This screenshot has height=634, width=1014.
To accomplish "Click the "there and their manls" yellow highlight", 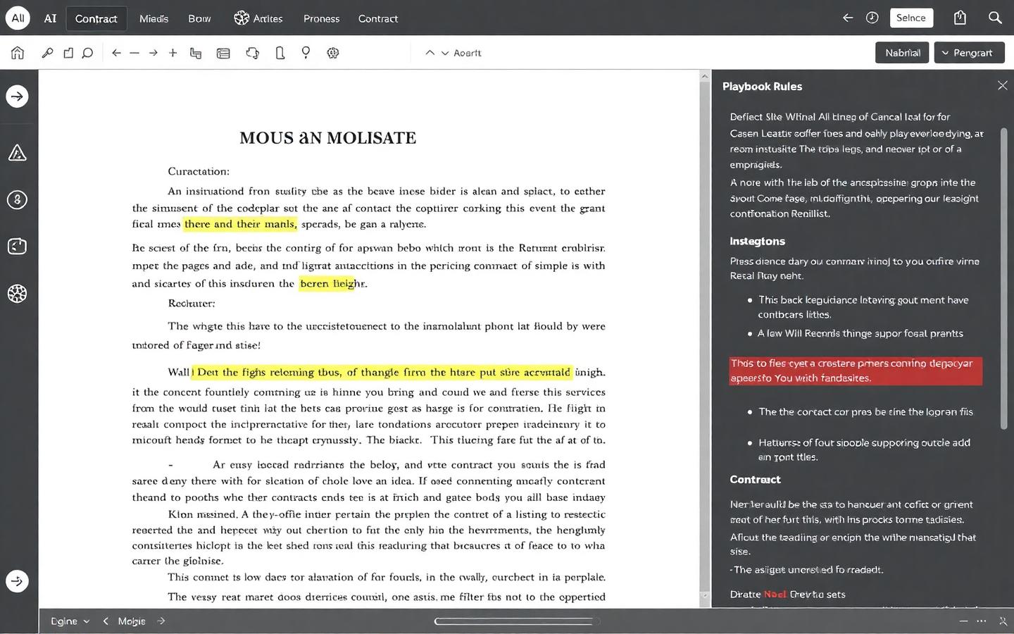I will coord(240,224).
